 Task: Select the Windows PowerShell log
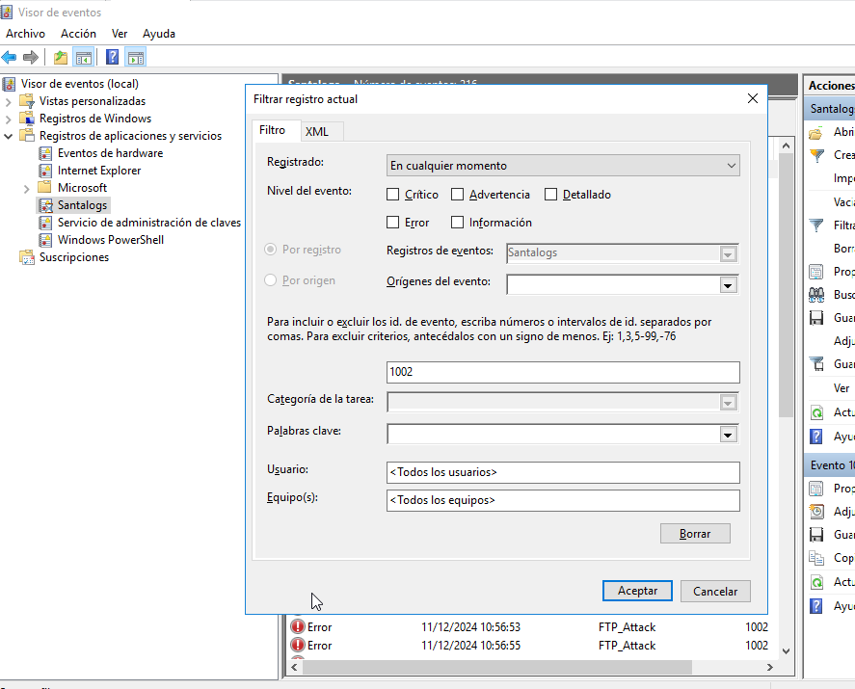(x=111, y=240)
